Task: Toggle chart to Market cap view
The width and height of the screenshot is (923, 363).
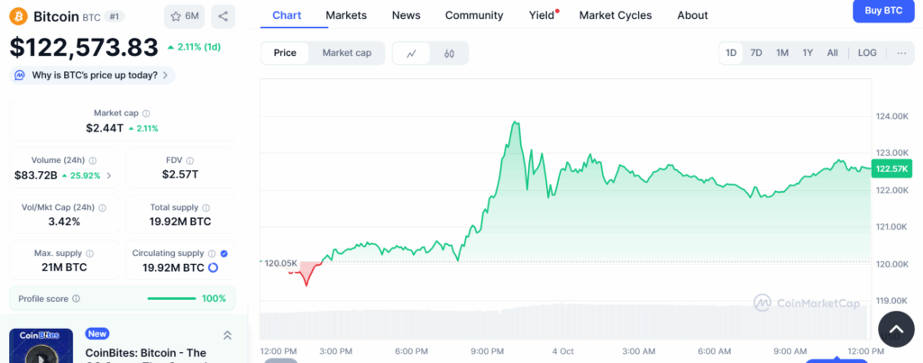Action: click(347, 53)
